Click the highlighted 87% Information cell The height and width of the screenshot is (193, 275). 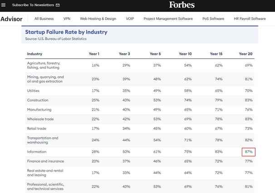pos(248,152)
